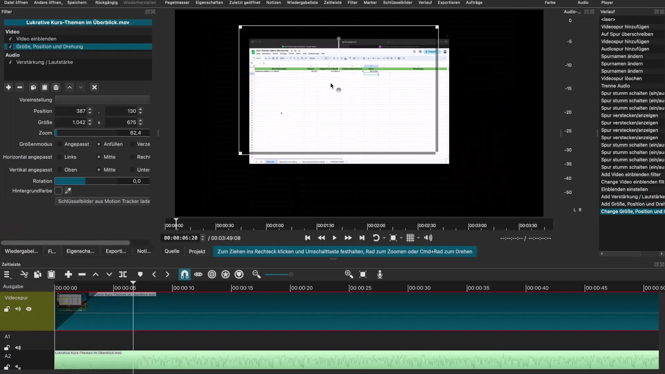Open timeline hamburger menu
665x374 pixels.
point(7,275)
